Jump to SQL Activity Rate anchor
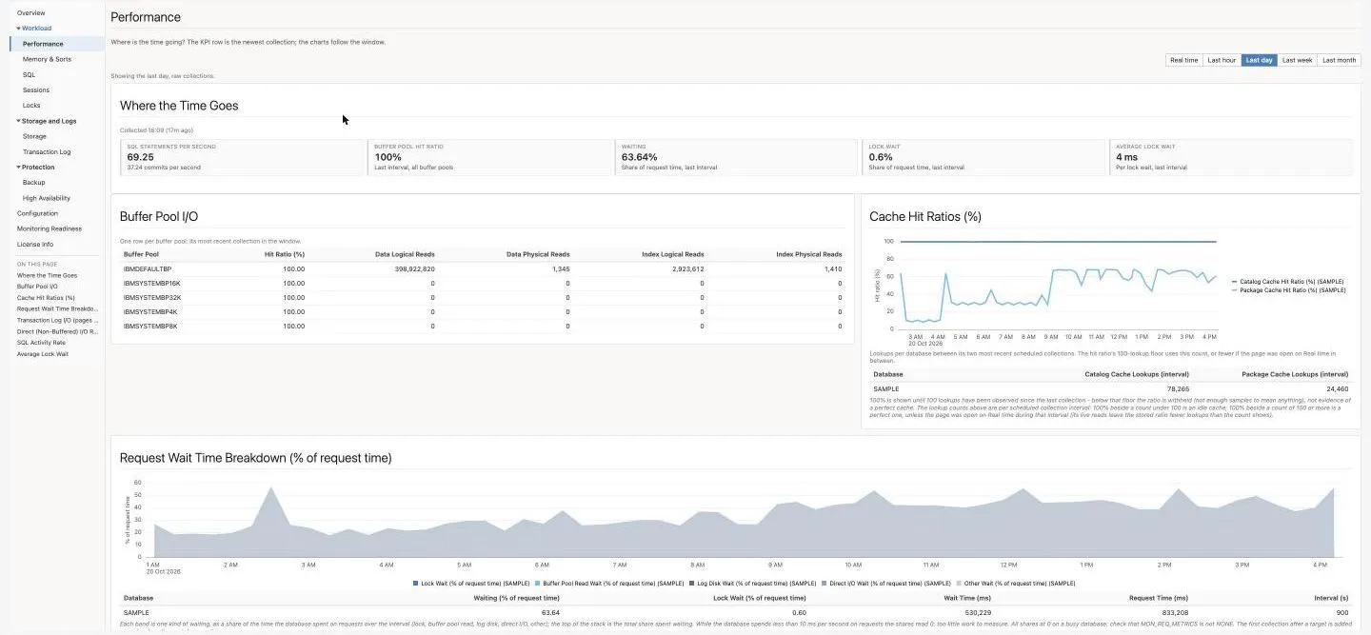Viewport: 1371px width, 635px height. click(41, 343)
